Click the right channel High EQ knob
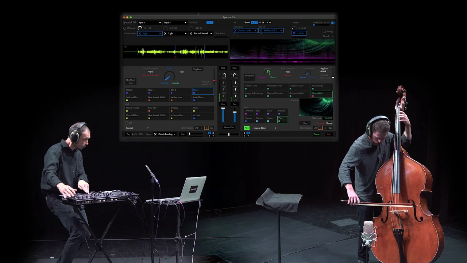The width and height of the screenshot is (467, 263). (235, 83)
